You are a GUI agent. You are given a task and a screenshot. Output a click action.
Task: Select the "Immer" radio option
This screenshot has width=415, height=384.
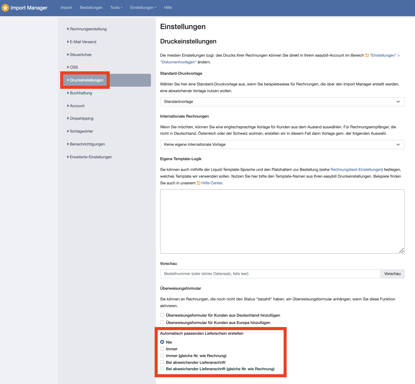[162, 349]
